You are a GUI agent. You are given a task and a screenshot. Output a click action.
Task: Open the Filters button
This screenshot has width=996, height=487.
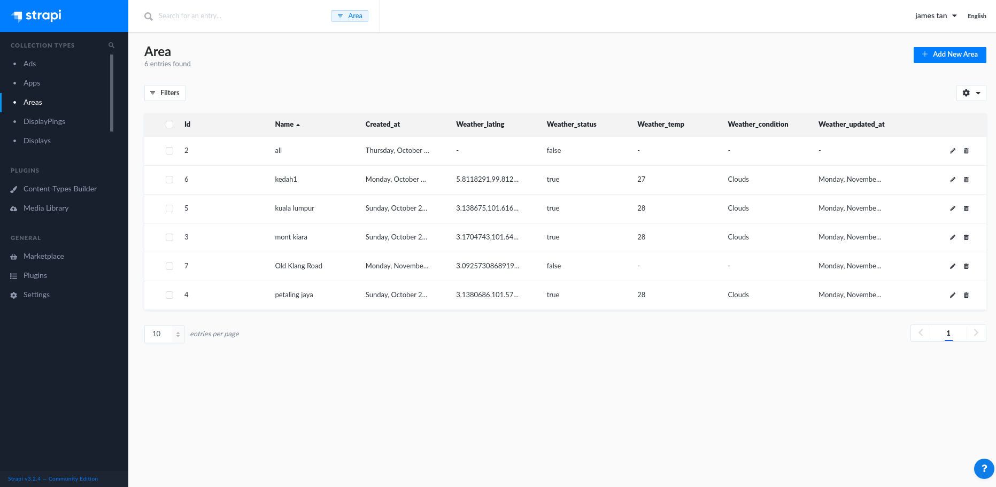tap(165, 93)
